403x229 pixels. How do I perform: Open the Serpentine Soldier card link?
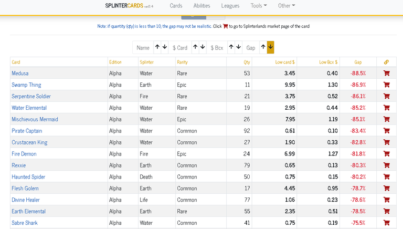[31, 96]
